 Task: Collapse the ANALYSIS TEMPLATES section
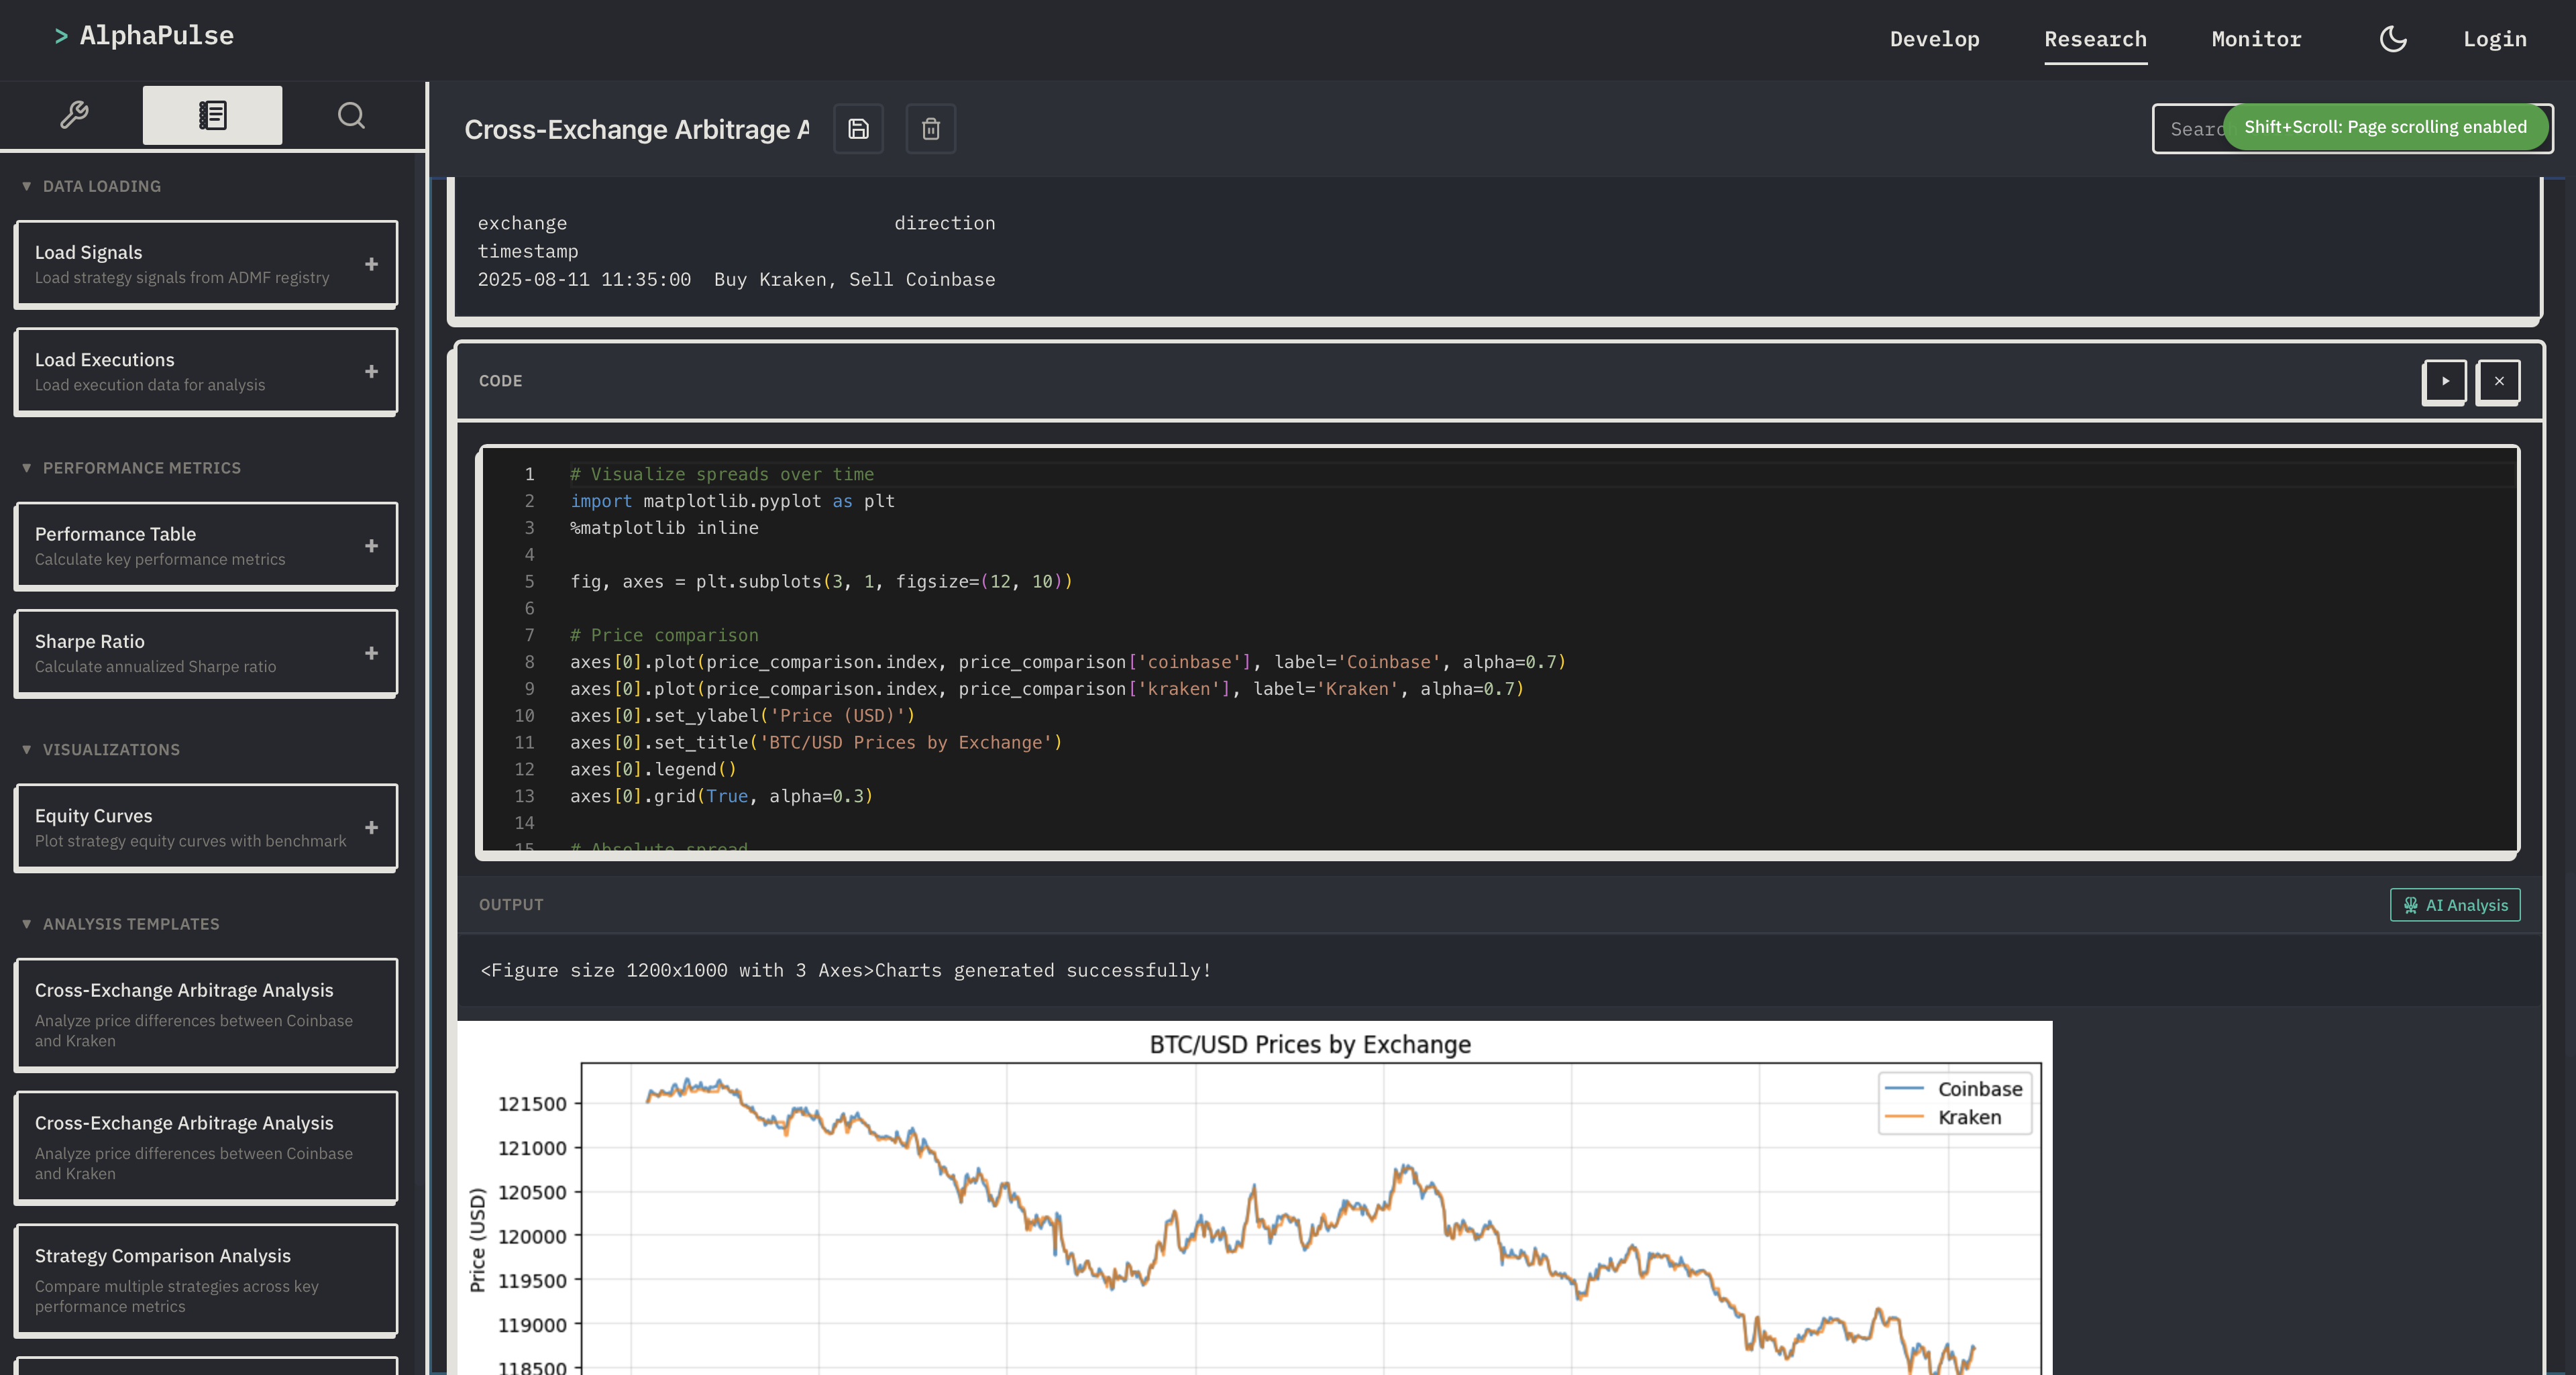(121, 924)
